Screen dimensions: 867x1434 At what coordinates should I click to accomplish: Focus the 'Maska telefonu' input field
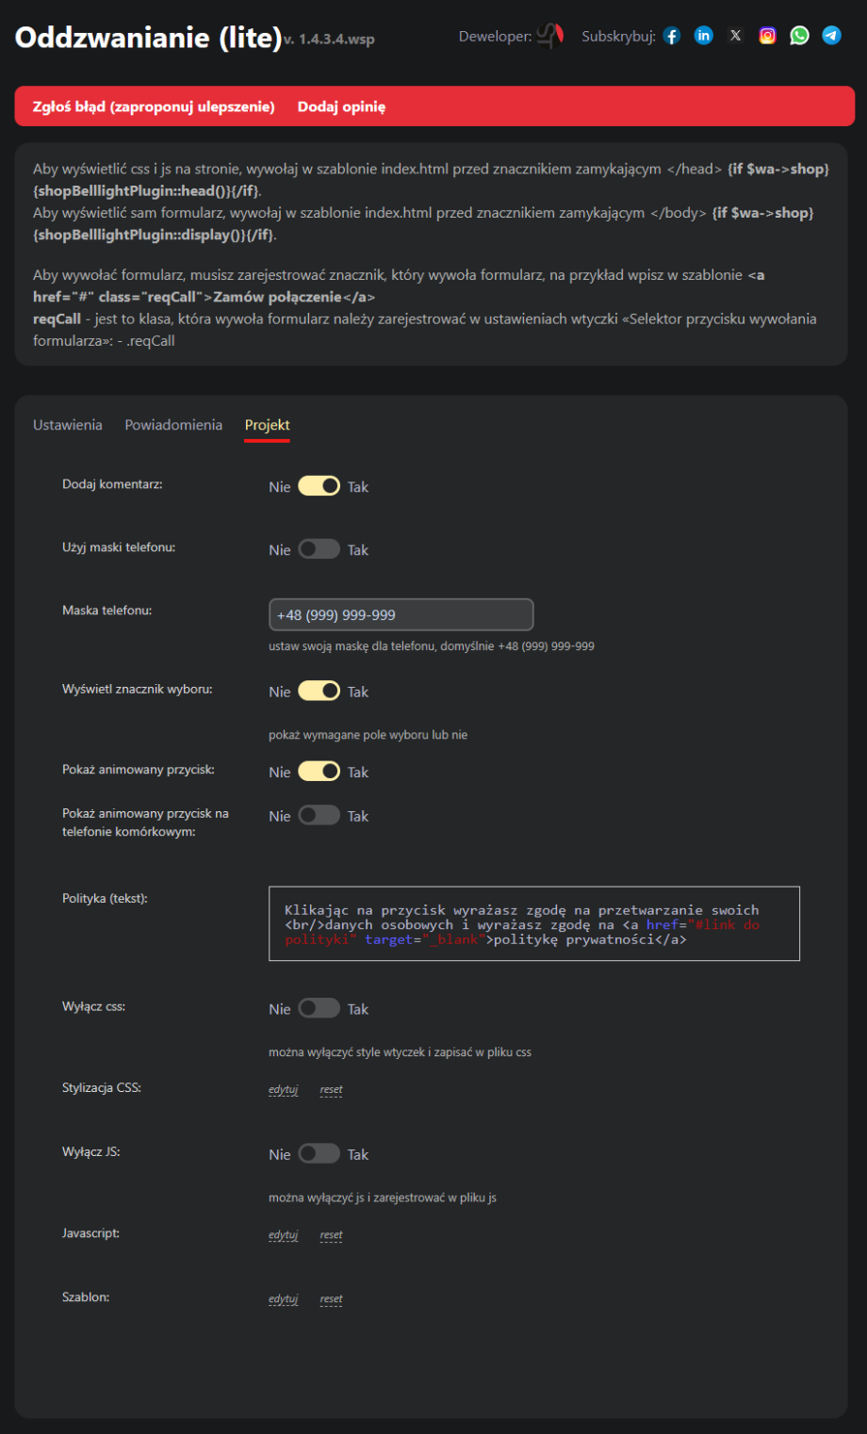point(401,614)
